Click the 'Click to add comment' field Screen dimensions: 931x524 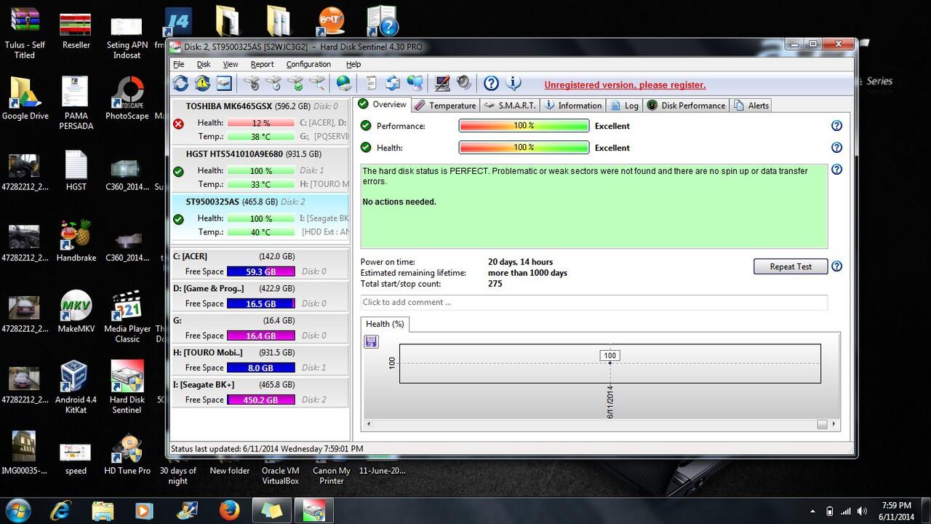pos(594,302)
